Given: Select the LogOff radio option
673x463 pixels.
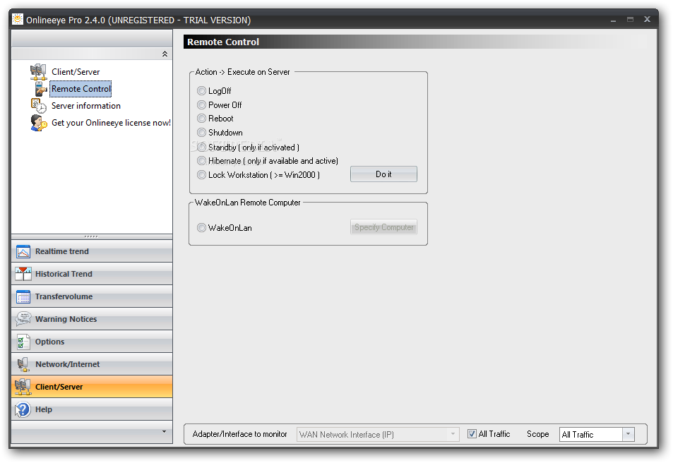Looking at the screenshot, I should [201, 90].
